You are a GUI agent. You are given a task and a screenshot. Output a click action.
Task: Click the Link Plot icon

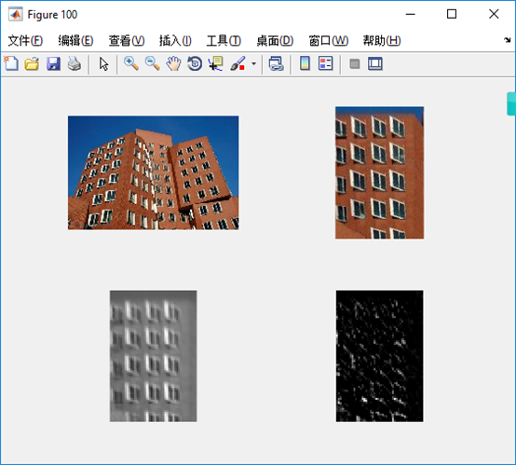(276, 63)
